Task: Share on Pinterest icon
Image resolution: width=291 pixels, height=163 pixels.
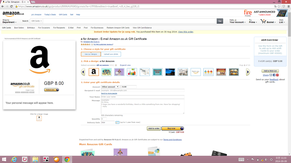Action: (277, 75)
